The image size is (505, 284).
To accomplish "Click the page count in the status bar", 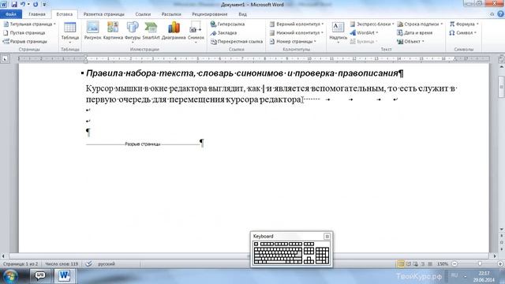I will [x=21, y=264].
